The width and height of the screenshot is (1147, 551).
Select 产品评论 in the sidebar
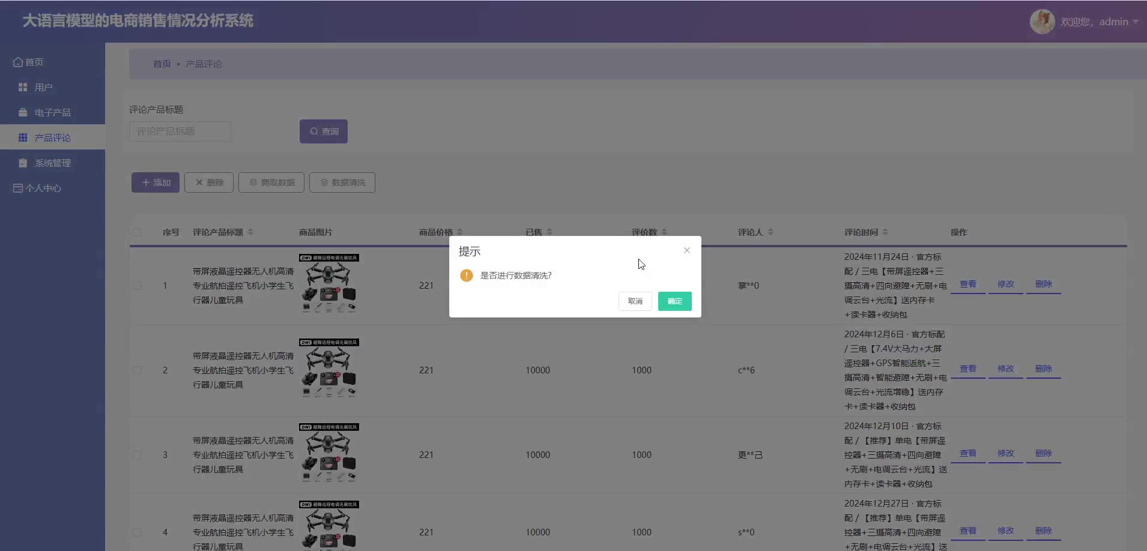[52, 137]
